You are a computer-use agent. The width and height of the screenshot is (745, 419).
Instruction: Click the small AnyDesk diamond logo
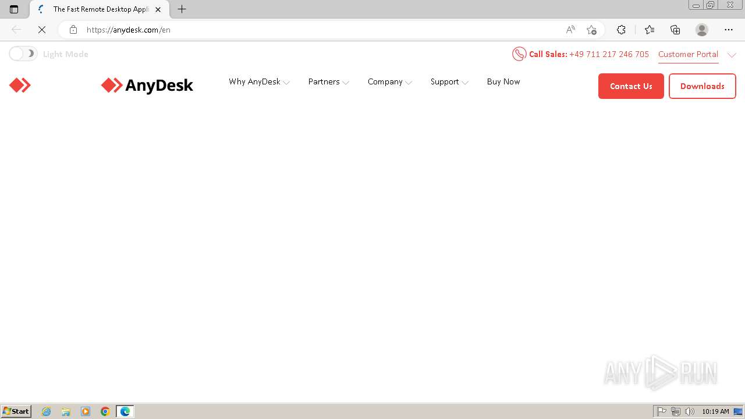[20, 86]
